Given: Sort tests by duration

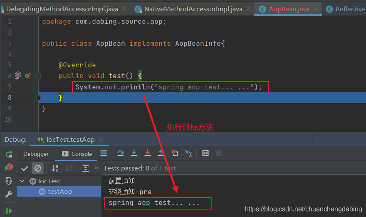Looking at the screenshot, I should click(x=69, y=168).
